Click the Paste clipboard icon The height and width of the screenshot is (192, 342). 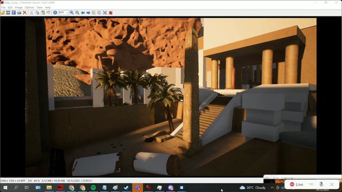[43, 13]
